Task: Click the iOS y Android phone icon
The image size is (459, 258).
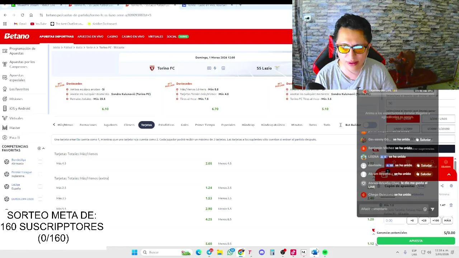Action: pos(5,108)
